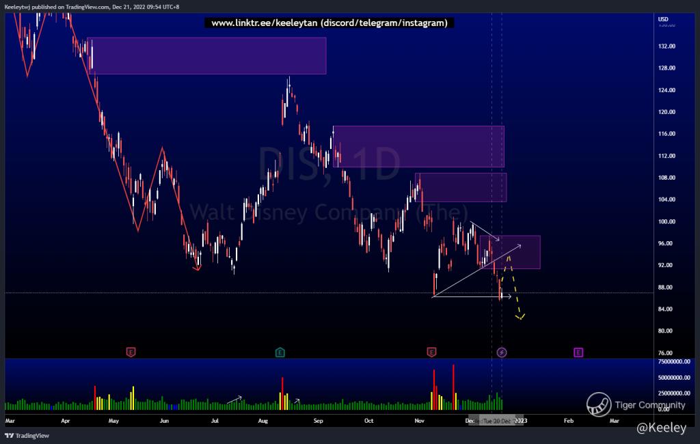Click the 2023 label on time axis

point(520,421)
